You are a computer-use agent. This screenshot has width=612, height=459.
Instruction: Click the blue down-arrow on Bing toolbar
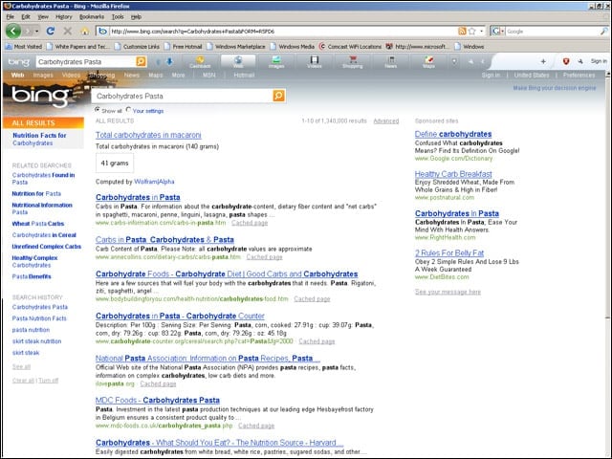(x=170, y=61)
